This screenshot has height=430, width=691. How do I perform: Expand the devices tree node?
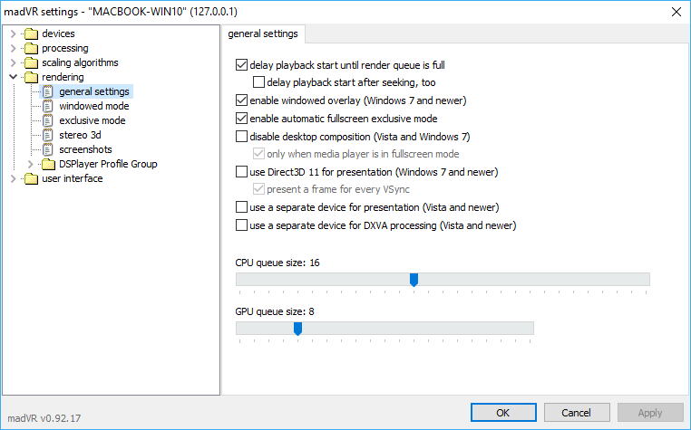click(x=13, y=33)
